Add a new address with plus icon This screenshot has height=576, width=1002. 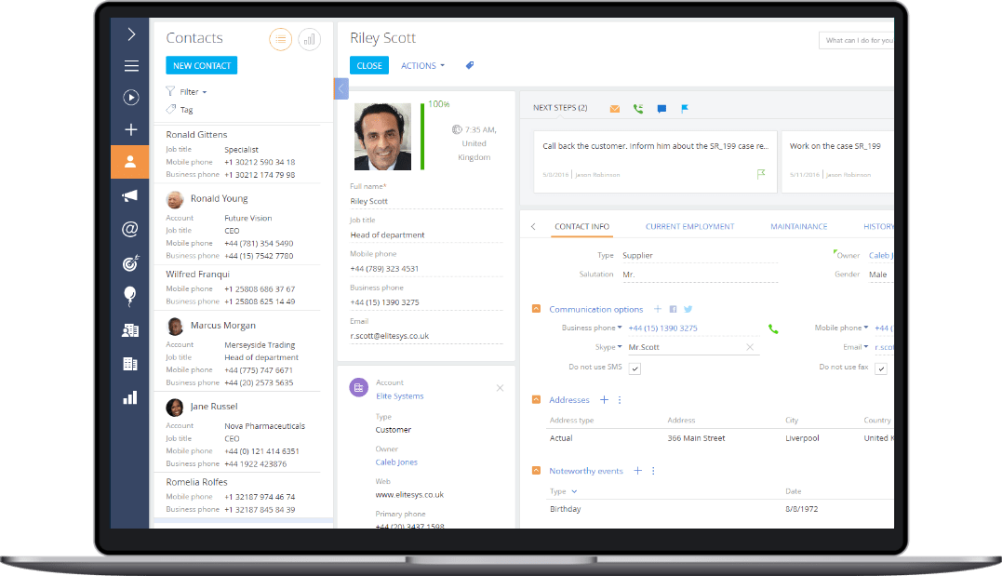click(x=604, y=400)
